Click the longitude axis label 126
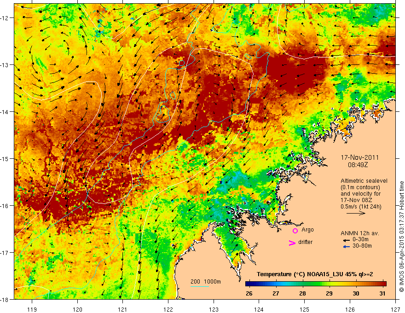This screenshot has width=405, height=313. pos(350,309)
